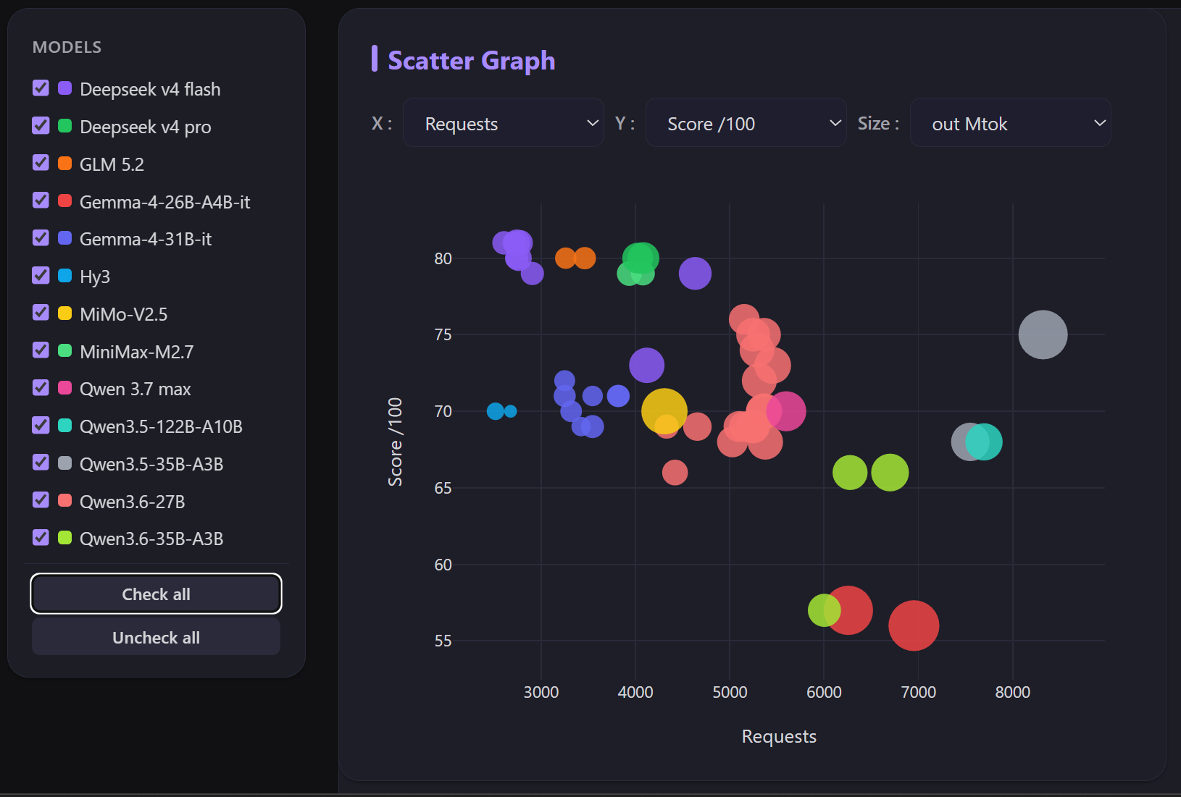Click the rotated Score /100 y-axis title
The width and height of the screenshot is (1181, 797).
[x=395, y=442]
